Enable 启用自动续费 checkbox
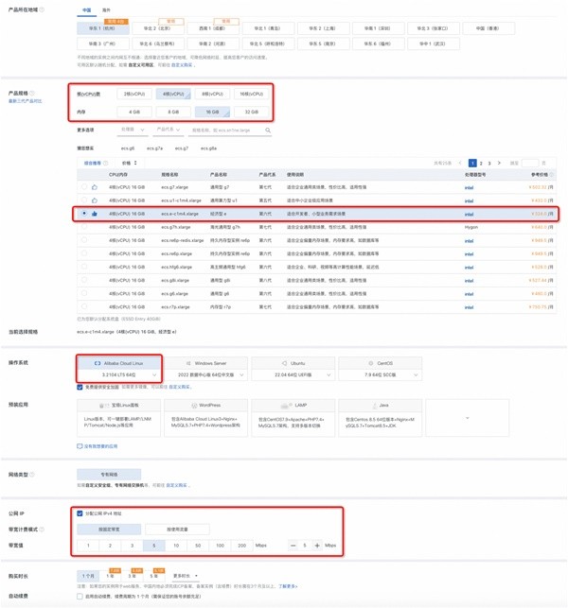The width and height of the screenshot is (568, 608). [x=80, y=597]
